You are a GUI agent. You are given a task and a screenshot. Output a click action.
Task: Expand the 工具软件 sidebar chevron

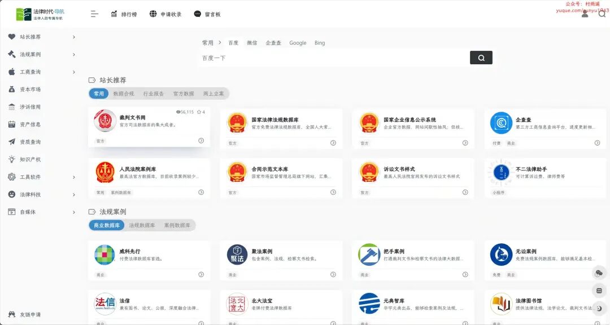coord(74,177)
